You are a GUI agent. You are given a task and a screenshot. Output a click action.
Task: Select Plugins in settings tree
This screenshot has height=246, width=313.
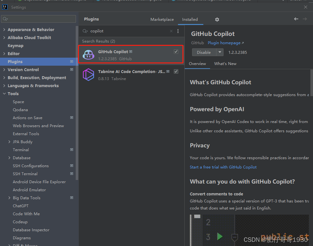(38, 61)
